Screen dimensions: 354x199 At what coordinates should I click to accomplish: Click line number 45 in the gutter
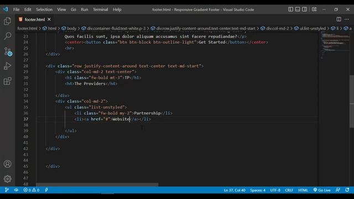point(26,166)
